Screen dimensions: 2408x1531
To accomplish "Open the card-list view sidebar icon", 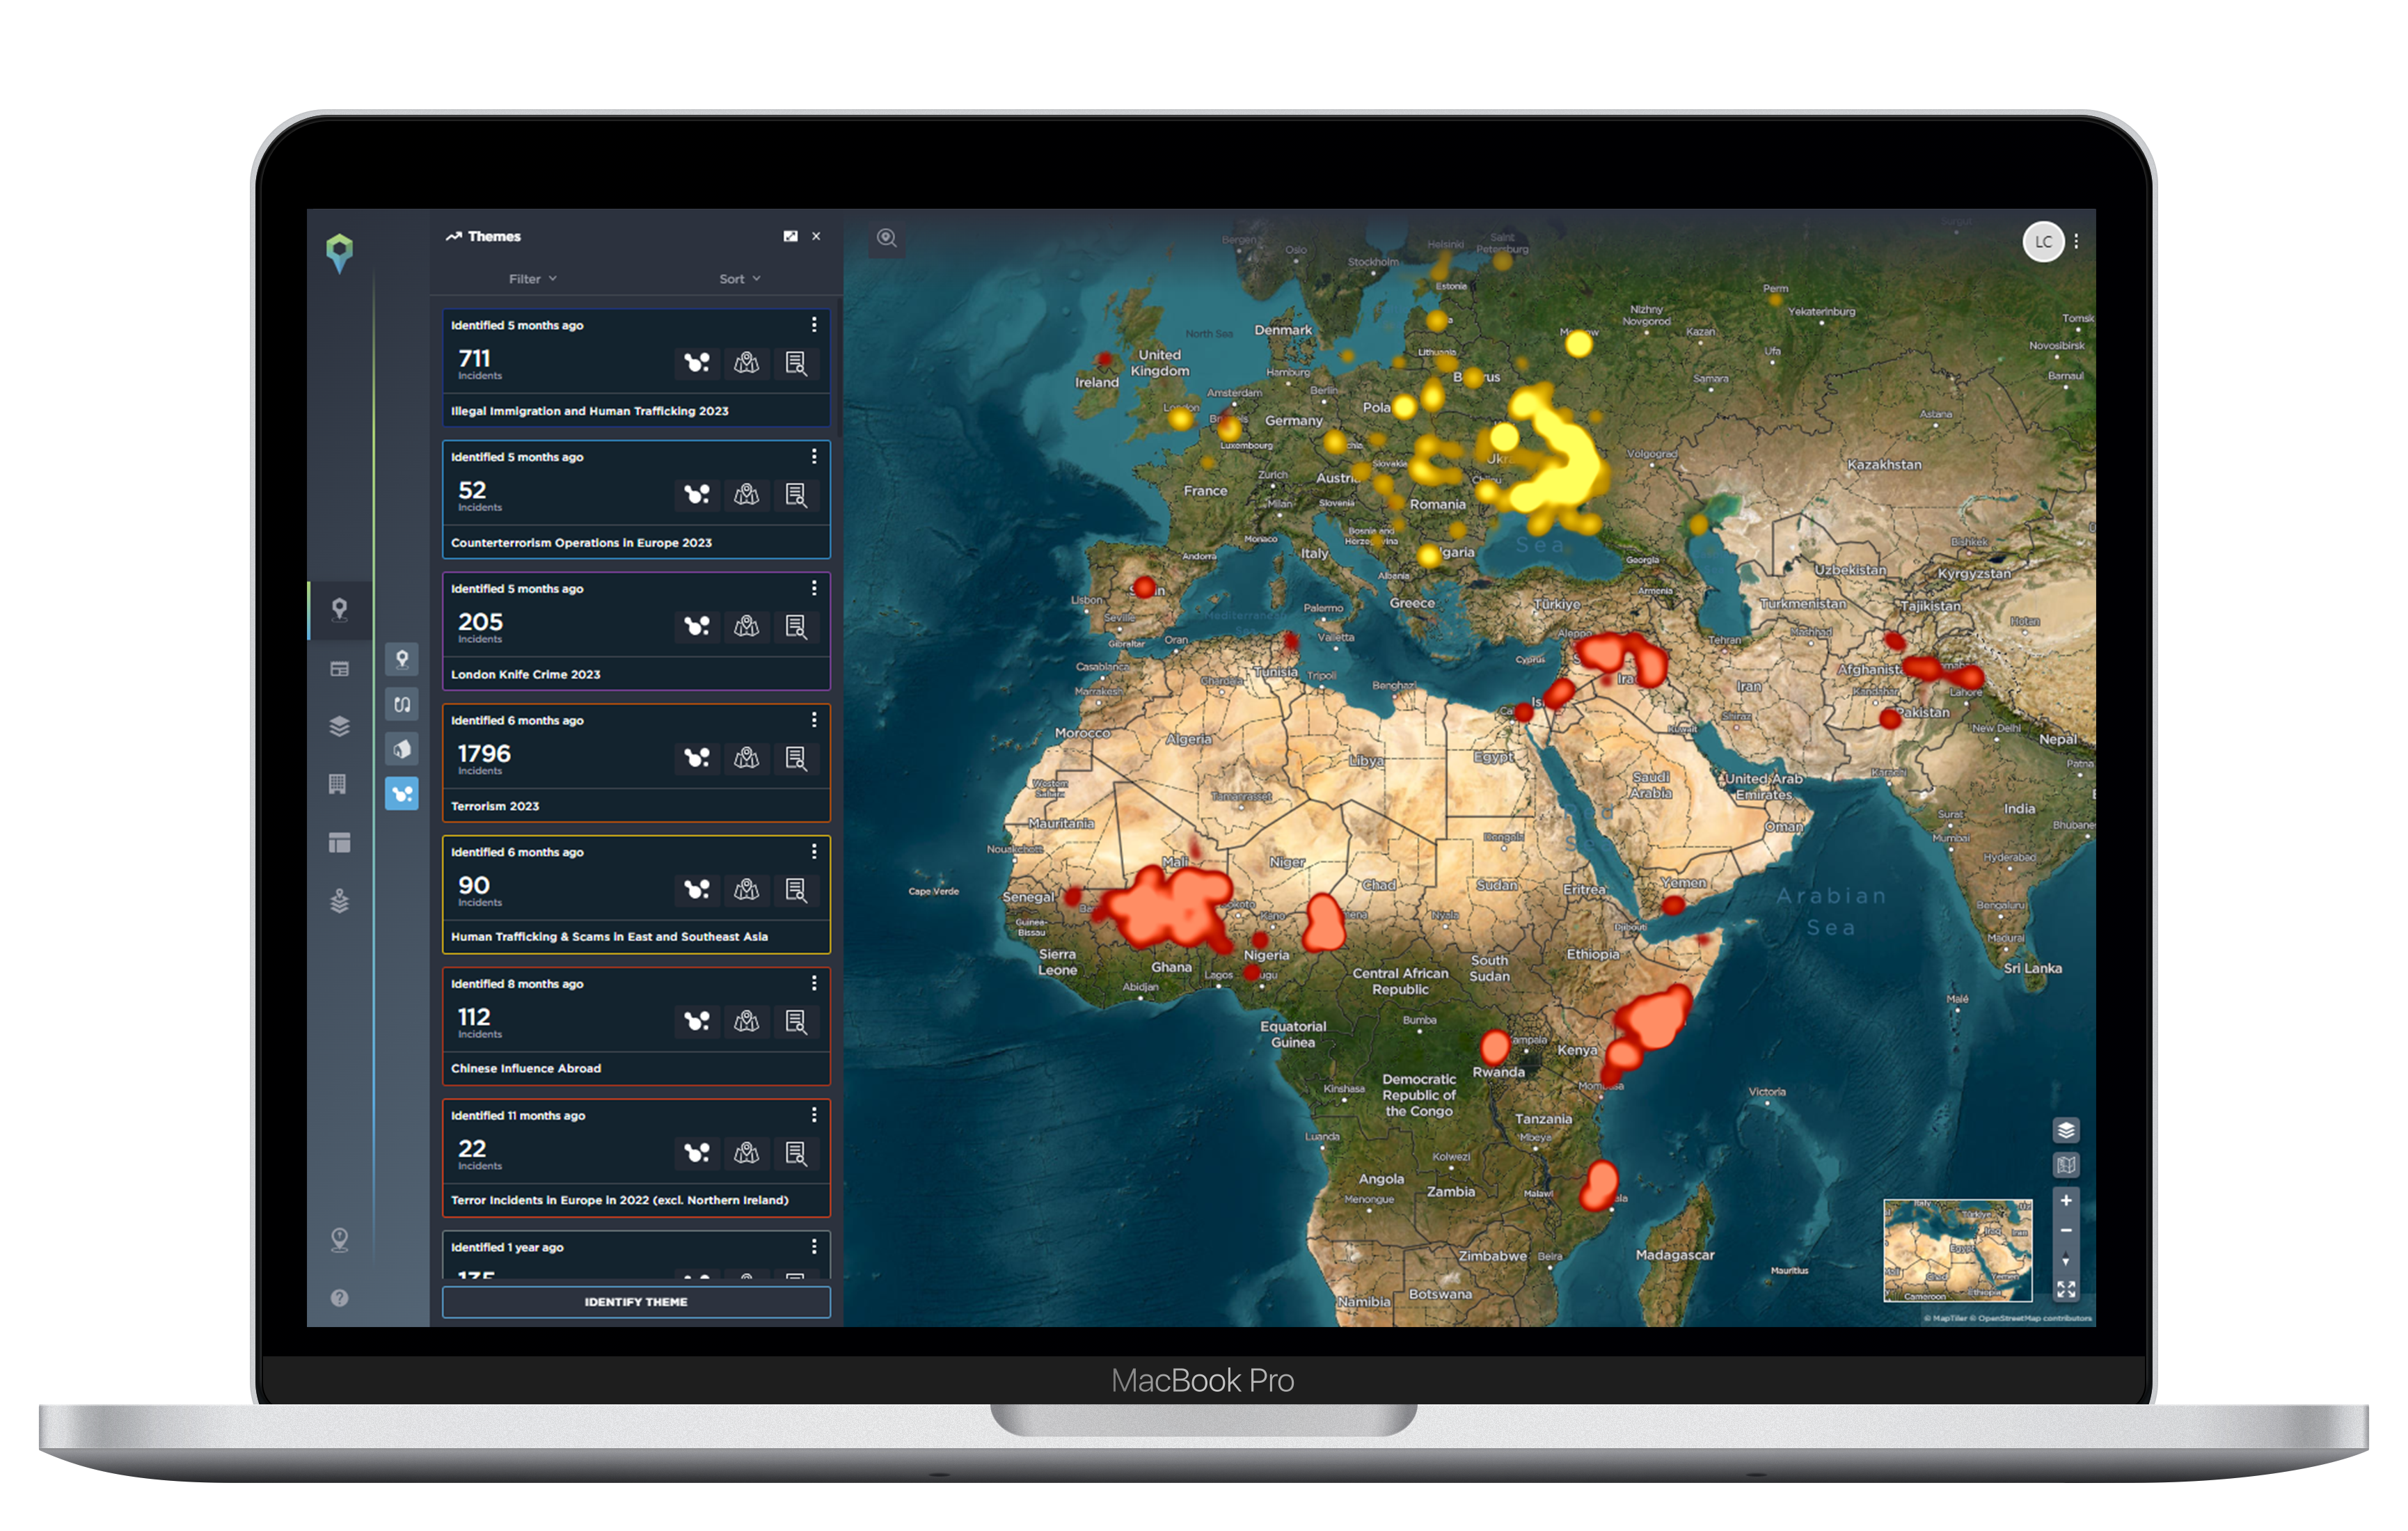I will point(340,669).
